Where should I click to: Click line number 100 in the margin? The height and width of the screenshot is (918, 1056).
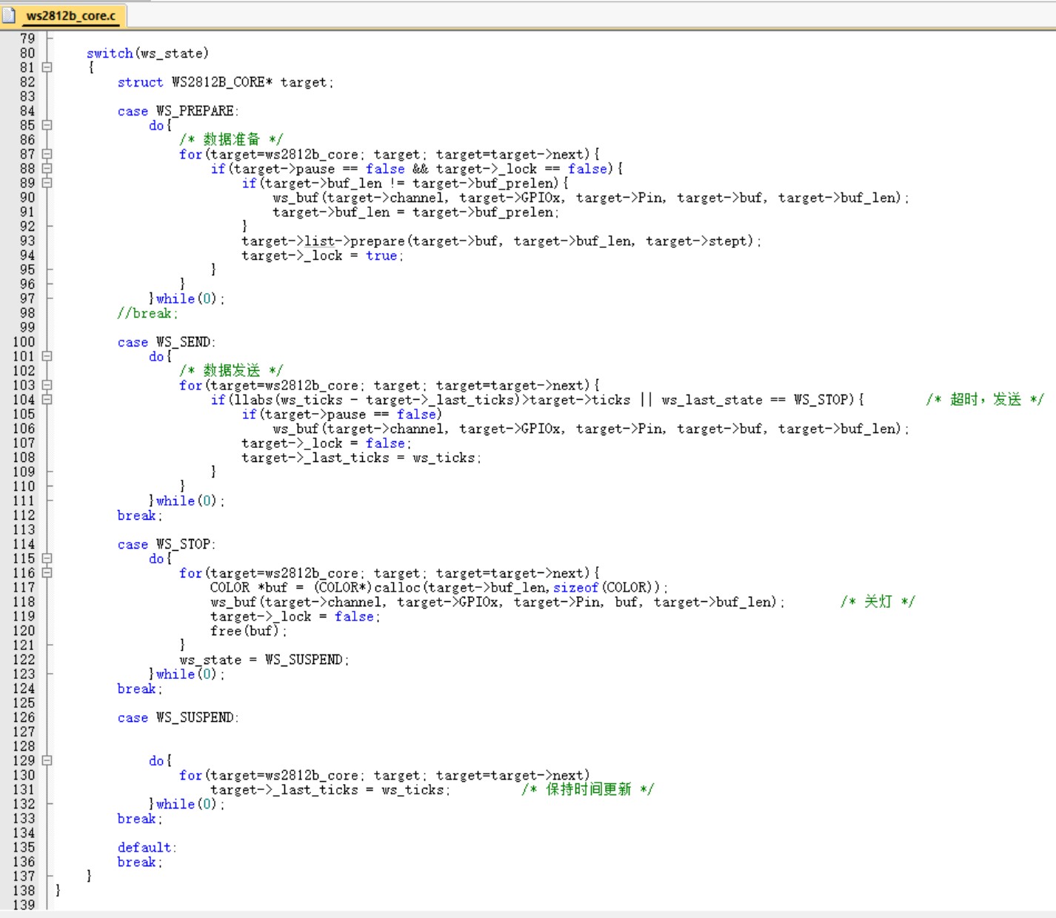tap(24, 342)
